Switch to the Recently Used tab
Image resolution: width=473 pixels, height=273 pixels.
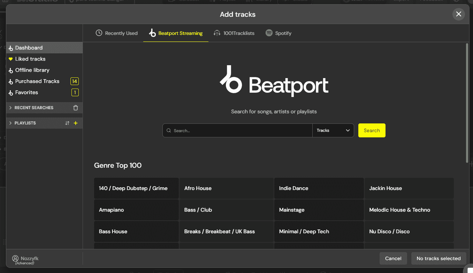pyautogui.click(x=117, y=33)
